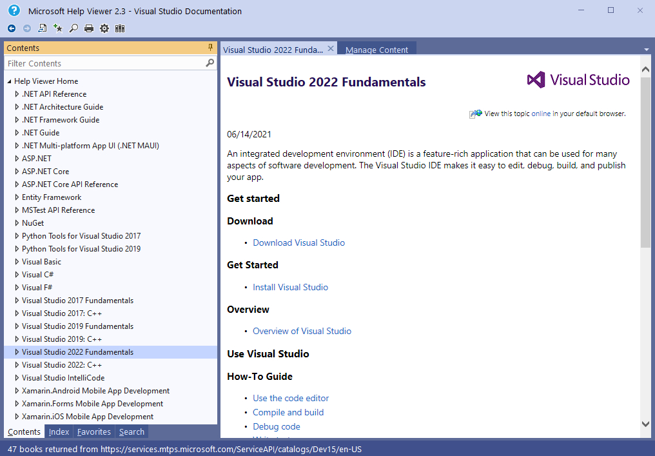Select .NET Framework Guide in contents
Screen dimensions: 655x456
coord(61,120)
